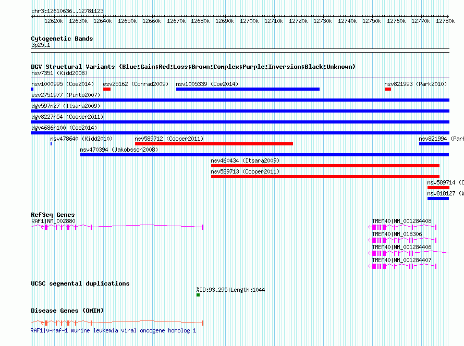Click the orange RAF1 OMIM gene model
This screenshot has width=464, height=346.
tap(117, 323)
